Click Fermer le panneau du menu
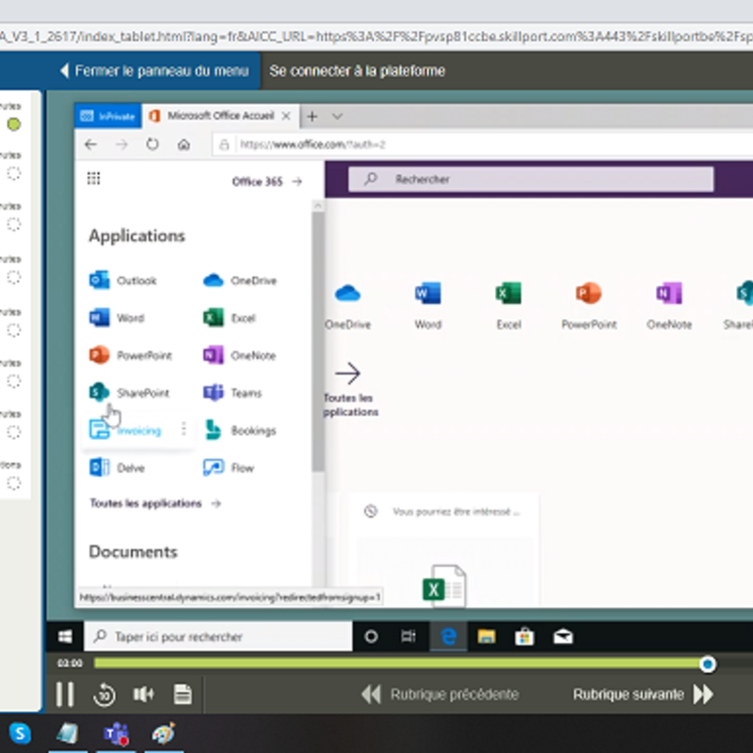The image size is (753, 753). pyautogui.click(x=154, y=72)
